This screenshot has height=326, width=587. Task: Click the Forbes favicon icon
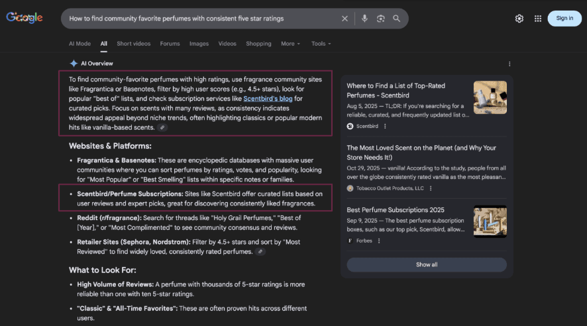pyautogui.click(x=350, y=241)
